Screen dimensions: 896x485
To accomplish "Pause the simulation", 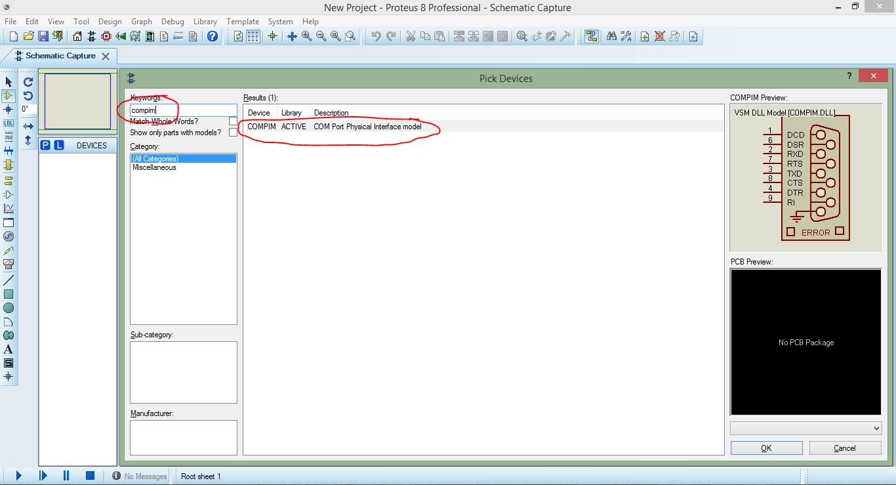I will point(66,476).
